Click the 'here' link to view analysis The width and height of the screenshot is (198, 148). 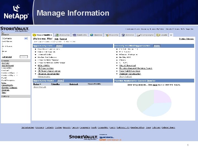[x=155, y=85]
